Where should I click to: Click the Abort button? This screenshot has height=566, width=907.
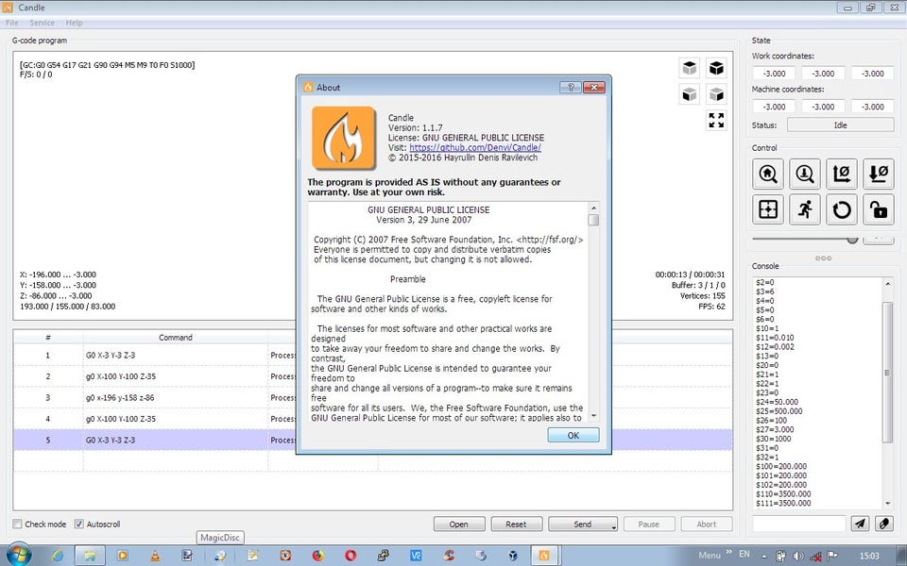pos(707,524)
